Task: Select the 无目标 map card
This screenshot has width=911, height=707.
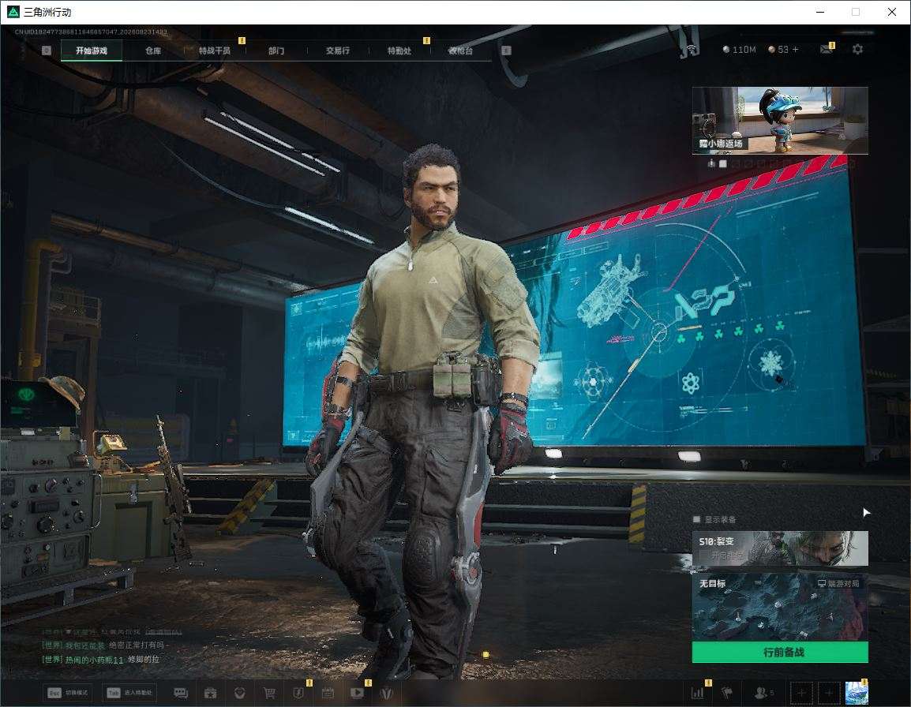Action: coord(780,608)
